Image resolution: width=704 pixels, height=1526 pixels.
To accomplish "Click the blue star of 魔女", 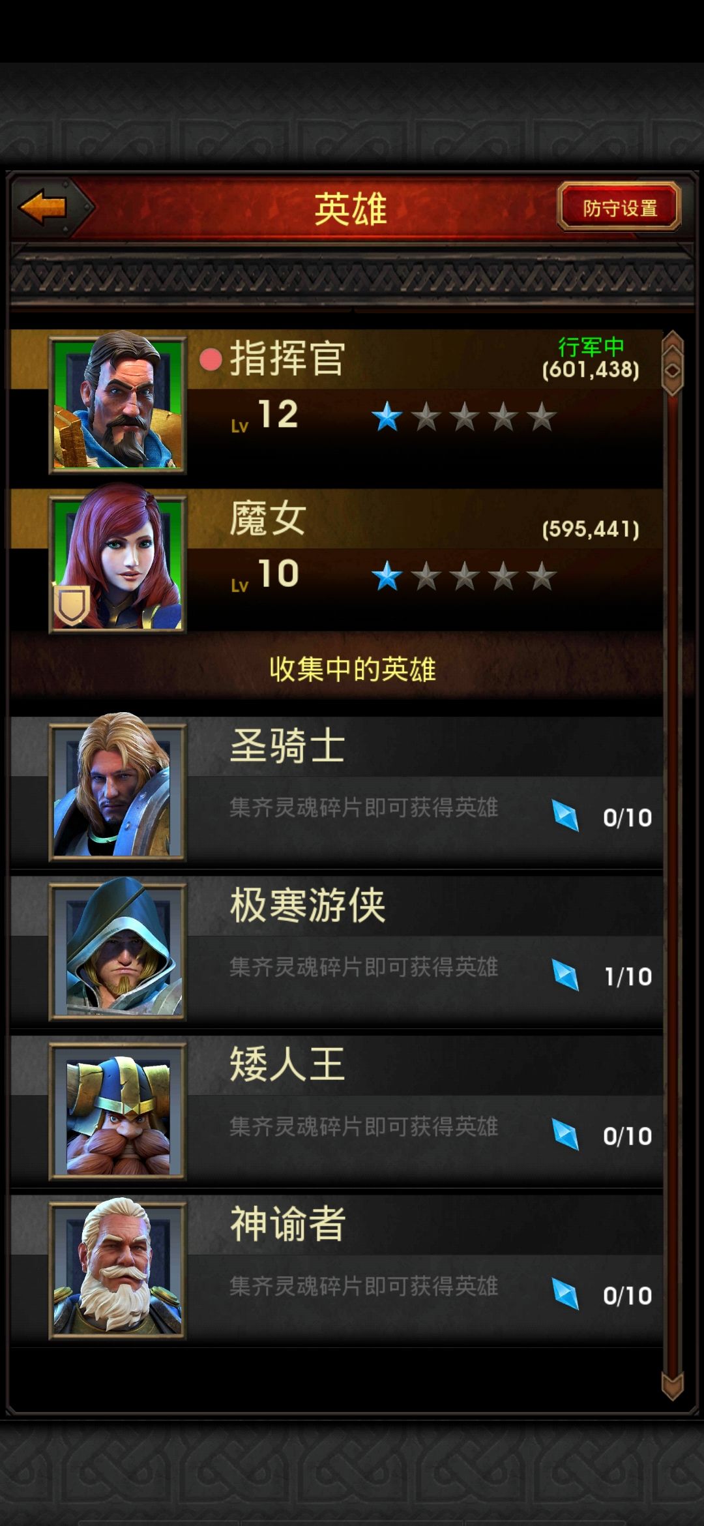I will [387, 576].
